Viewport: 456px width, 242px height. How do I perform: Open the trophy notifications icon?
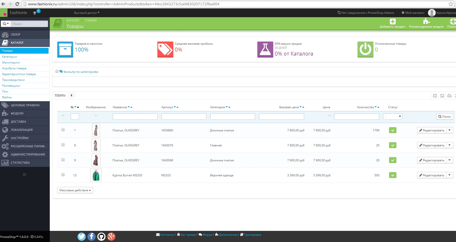pos(35,13)
